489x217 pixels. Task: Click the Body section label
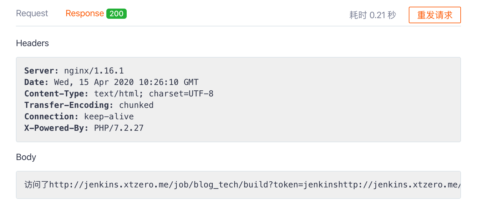click(26, 157)
